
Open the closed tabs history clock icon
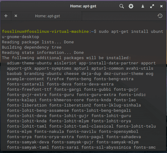point(160,16)
